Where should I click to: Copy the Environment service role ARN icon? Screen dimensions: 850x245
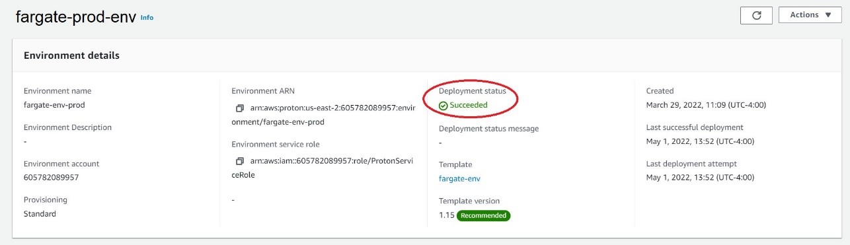pyautogui.click(x=240, y=161)
